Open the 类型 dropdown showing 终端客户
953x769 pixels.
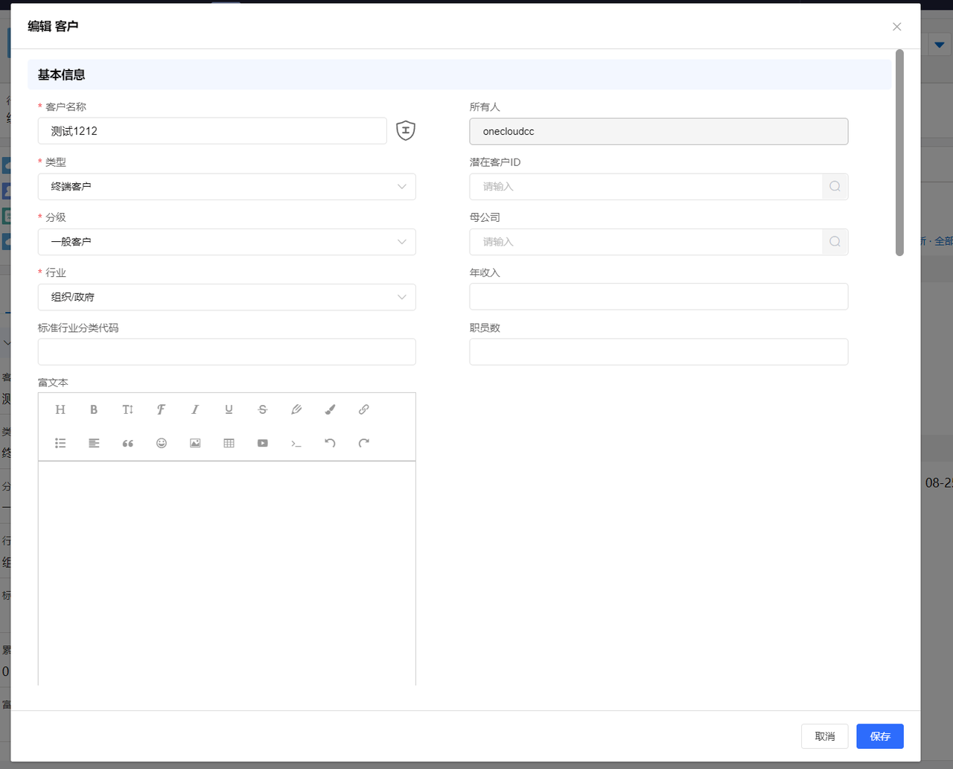pos(226,187)
